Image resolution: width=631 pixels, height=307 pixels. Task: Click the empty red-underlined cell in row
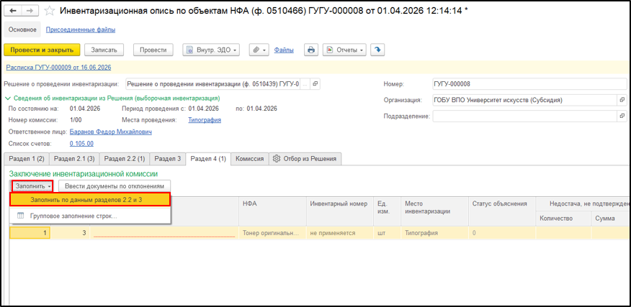[x=164, y=233]
